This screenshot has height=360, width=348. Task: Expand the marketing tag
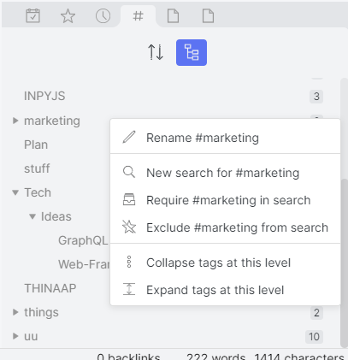coord(15,121)
